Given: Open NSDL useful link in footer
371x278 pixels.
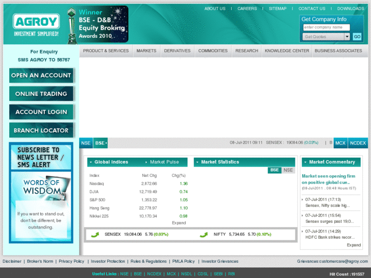Looking at the screenshot, I should coord(186,274).
